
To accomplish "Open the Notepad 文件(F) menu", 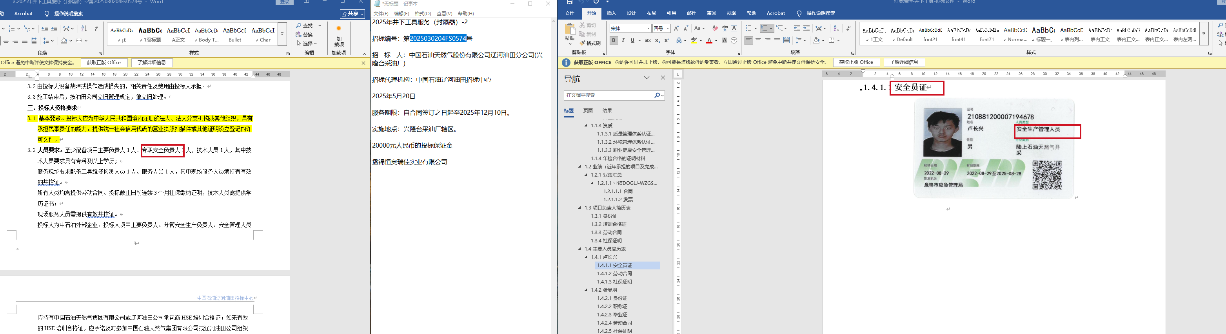I will tap(381, 13).
